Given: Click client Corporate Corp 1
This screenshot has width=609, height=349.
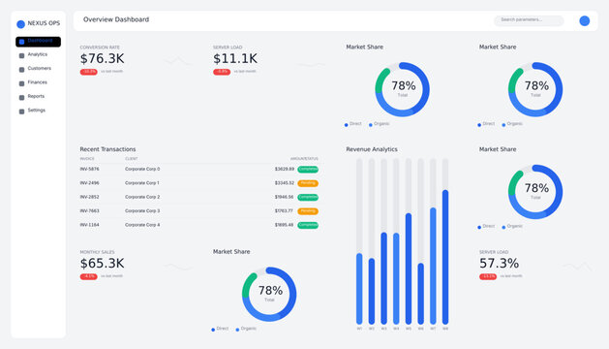Looking at the screenshot, I should pos(142,183).
